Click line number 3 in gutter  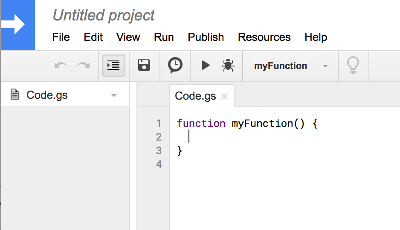click(x=159, y=150)
